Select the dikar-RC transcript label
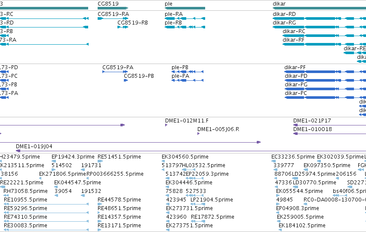Image resolution: width=366 pixels, height=232 pixels. coord(294,31)
